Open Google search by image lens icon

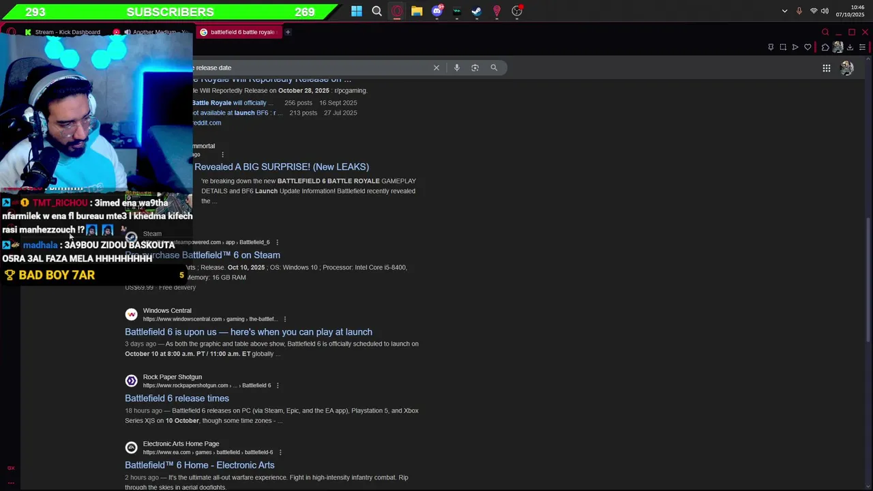[475, 68]
